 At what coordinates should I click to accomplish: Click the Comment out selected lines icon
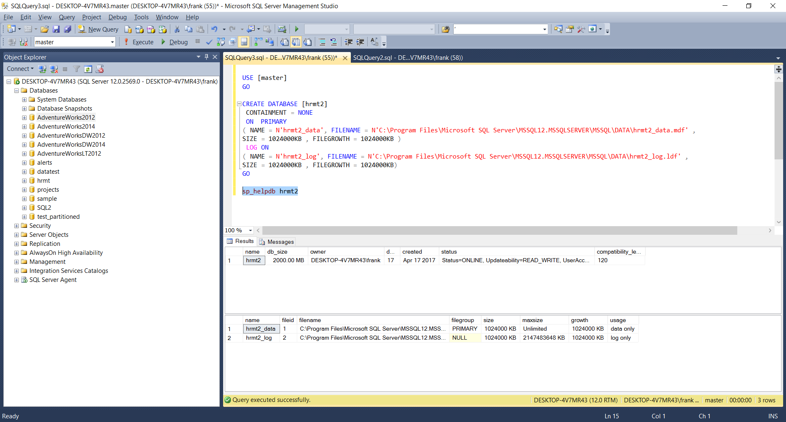[x=322, y=41]
